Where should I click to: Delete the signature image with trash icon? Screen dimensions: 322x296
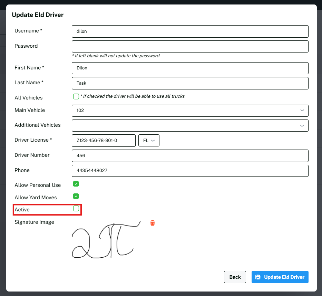pyautogui.click(x=153, y=223)
